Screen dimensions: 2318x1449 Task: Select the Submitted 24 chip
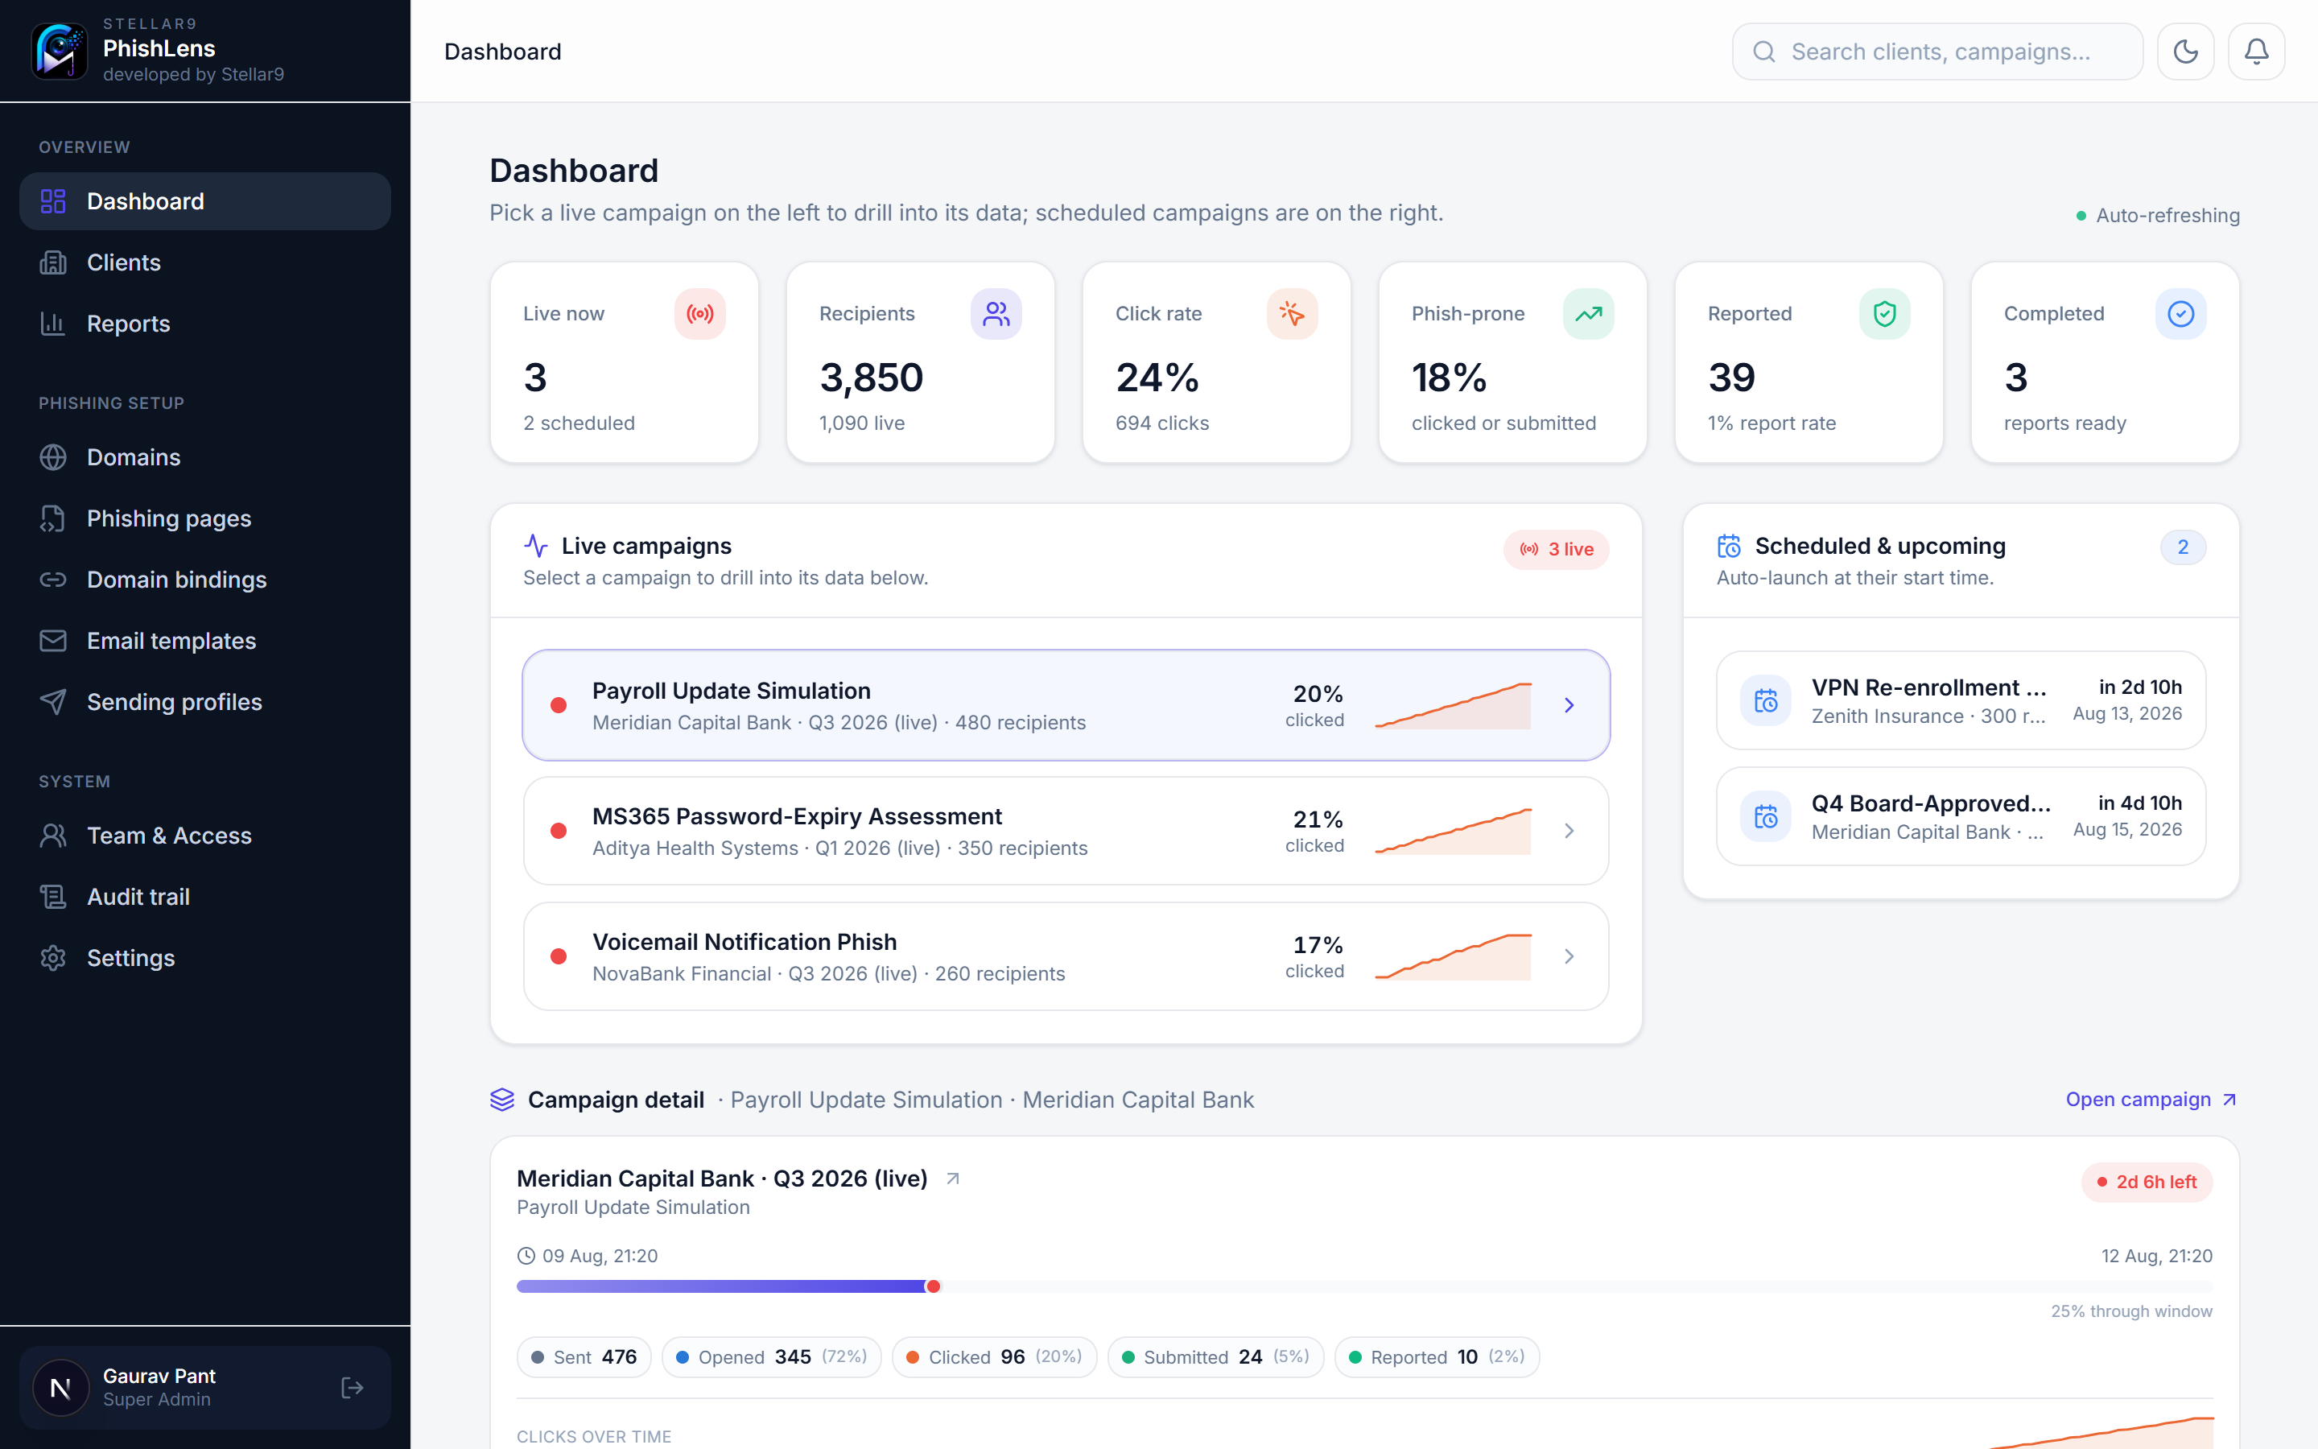[1215, 1357]
